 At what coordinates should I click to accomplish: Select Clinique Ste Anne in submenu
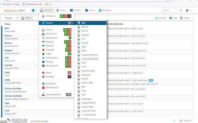tap(90, 55)
